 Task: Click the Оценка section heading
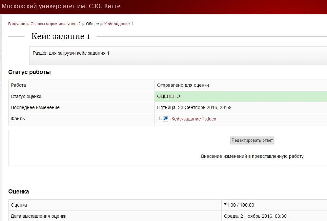(x=19, y=192)
